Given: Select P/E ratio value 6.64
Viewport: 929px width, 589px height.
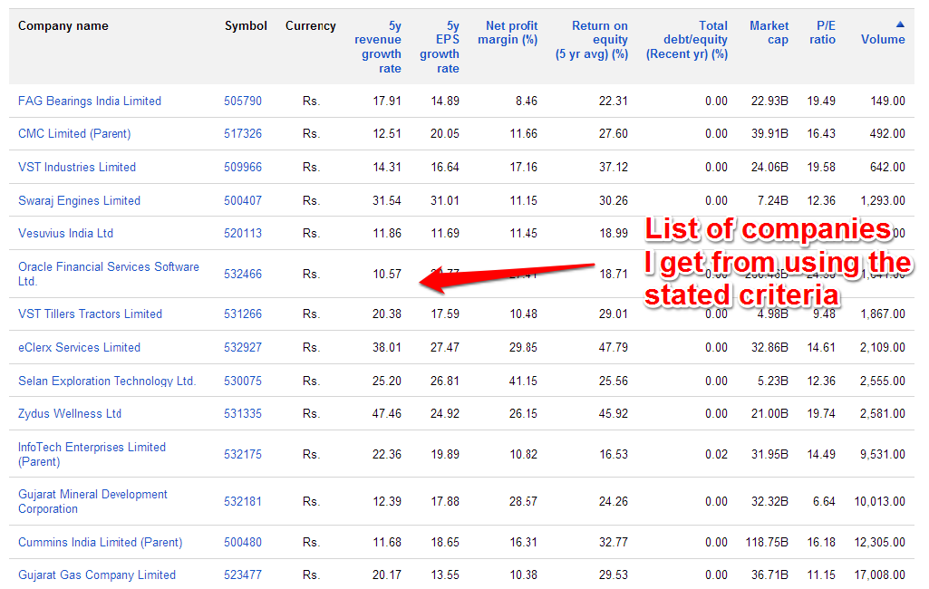Looking at the screenshot, I should [824, 501].
